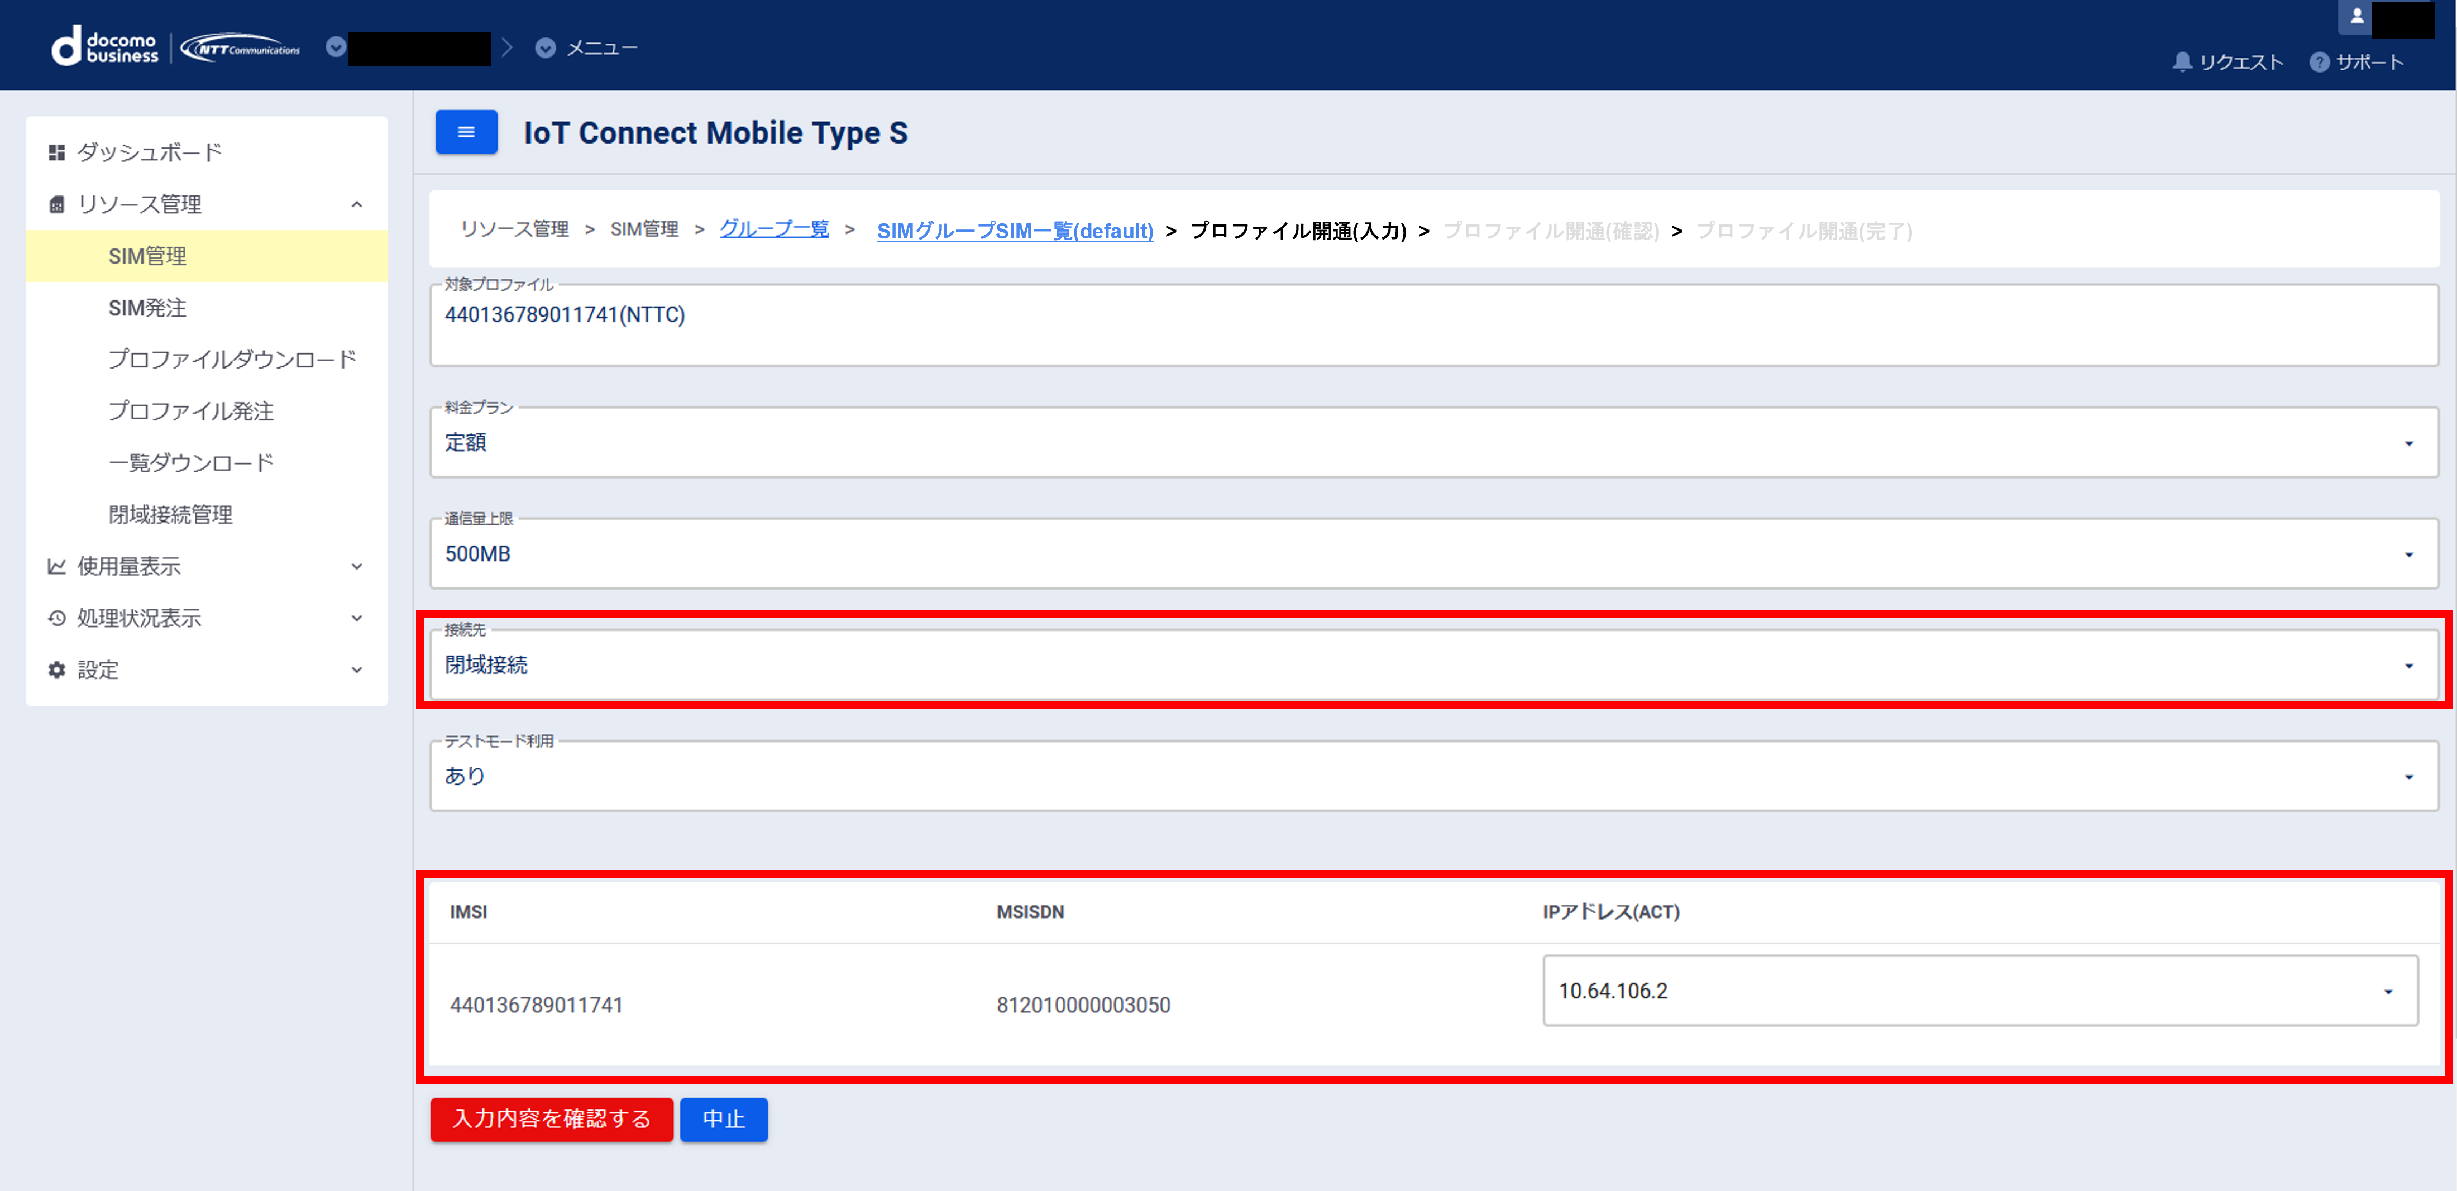Image resolution: width=2457 pixels, height=1191 pixels.
Task: Click the 対象プロファイル field
Action: 1433,325
